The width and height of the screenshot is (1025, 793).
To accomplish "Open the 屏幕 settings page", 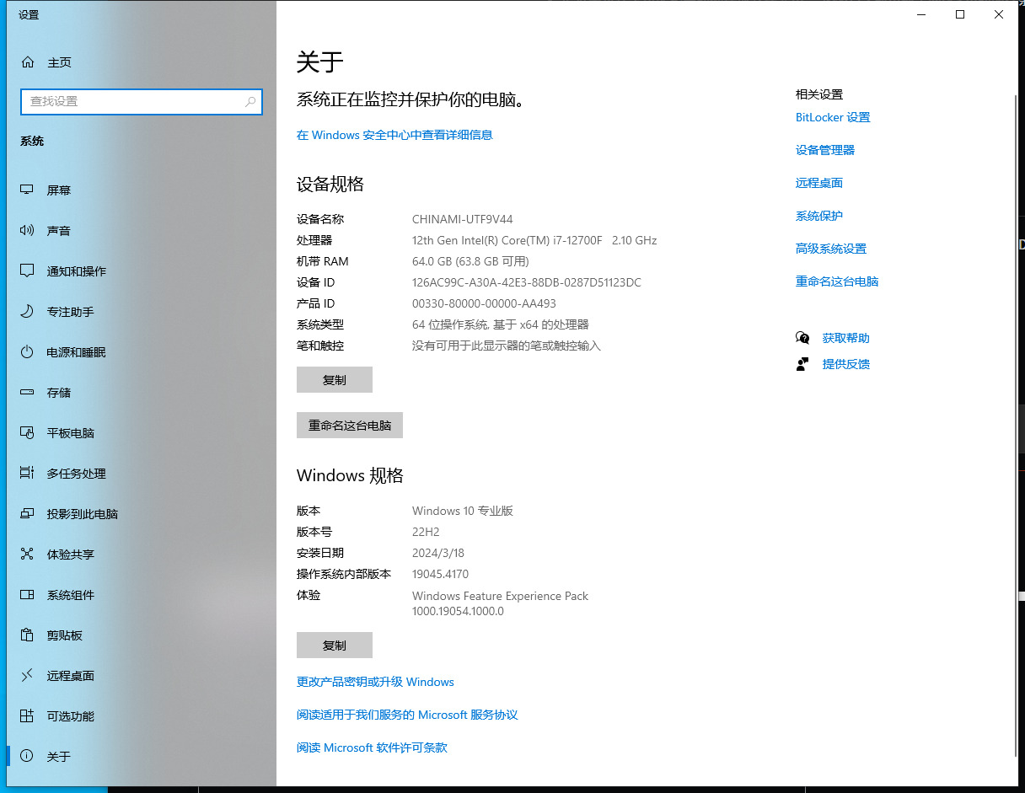I will (142, 190).
